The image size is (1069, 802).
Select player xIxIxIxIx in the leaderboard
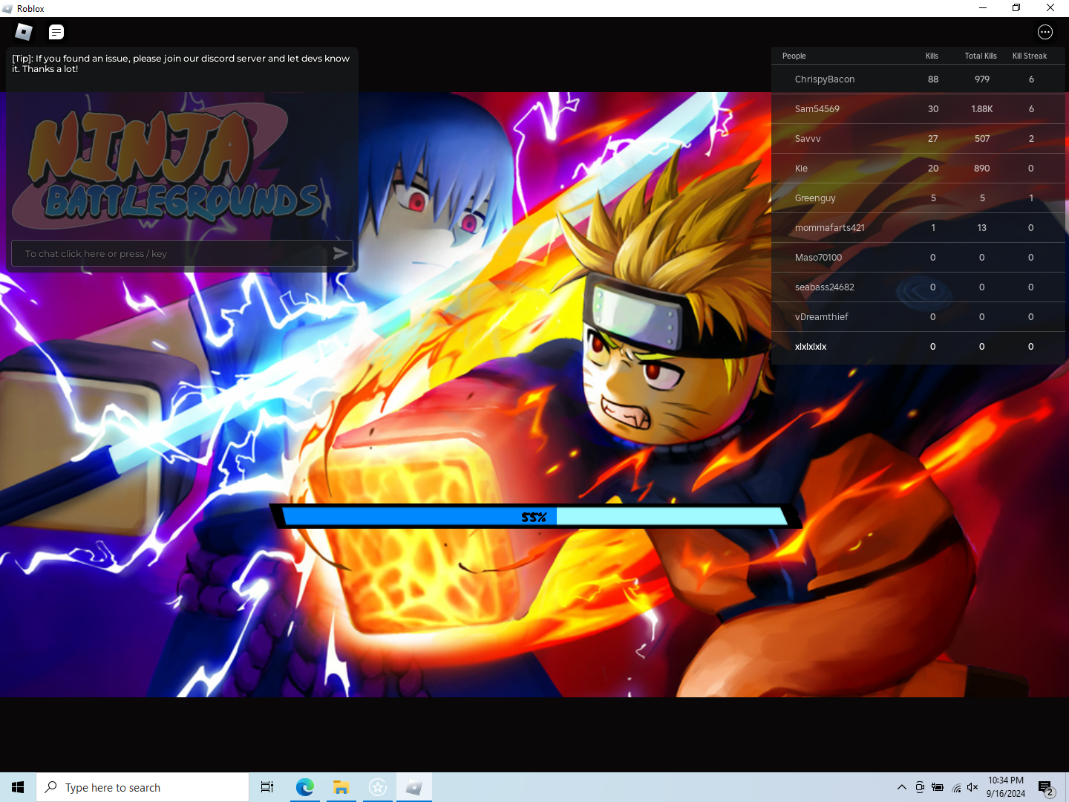918,346
